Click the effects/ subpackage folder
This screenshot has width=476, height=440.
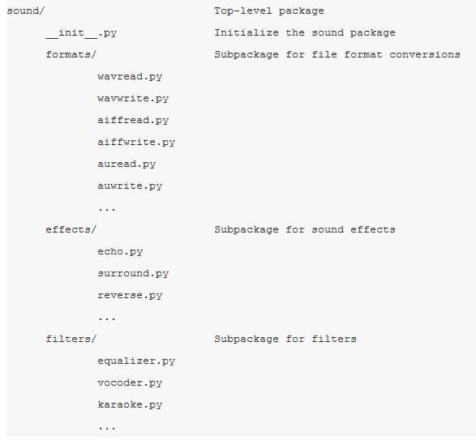click(x=71, y=229)
